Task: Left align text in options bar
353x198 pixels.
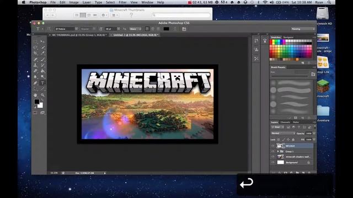Action: pos(147,29)
